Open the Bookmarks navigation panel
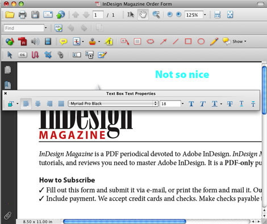 click(7, 85)
